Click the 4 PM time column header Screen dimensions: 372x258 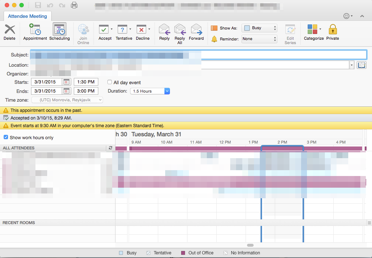341,142
